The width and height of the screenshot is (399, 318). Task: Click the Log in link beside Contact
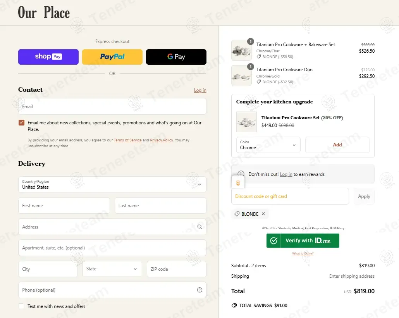(200, 90)
